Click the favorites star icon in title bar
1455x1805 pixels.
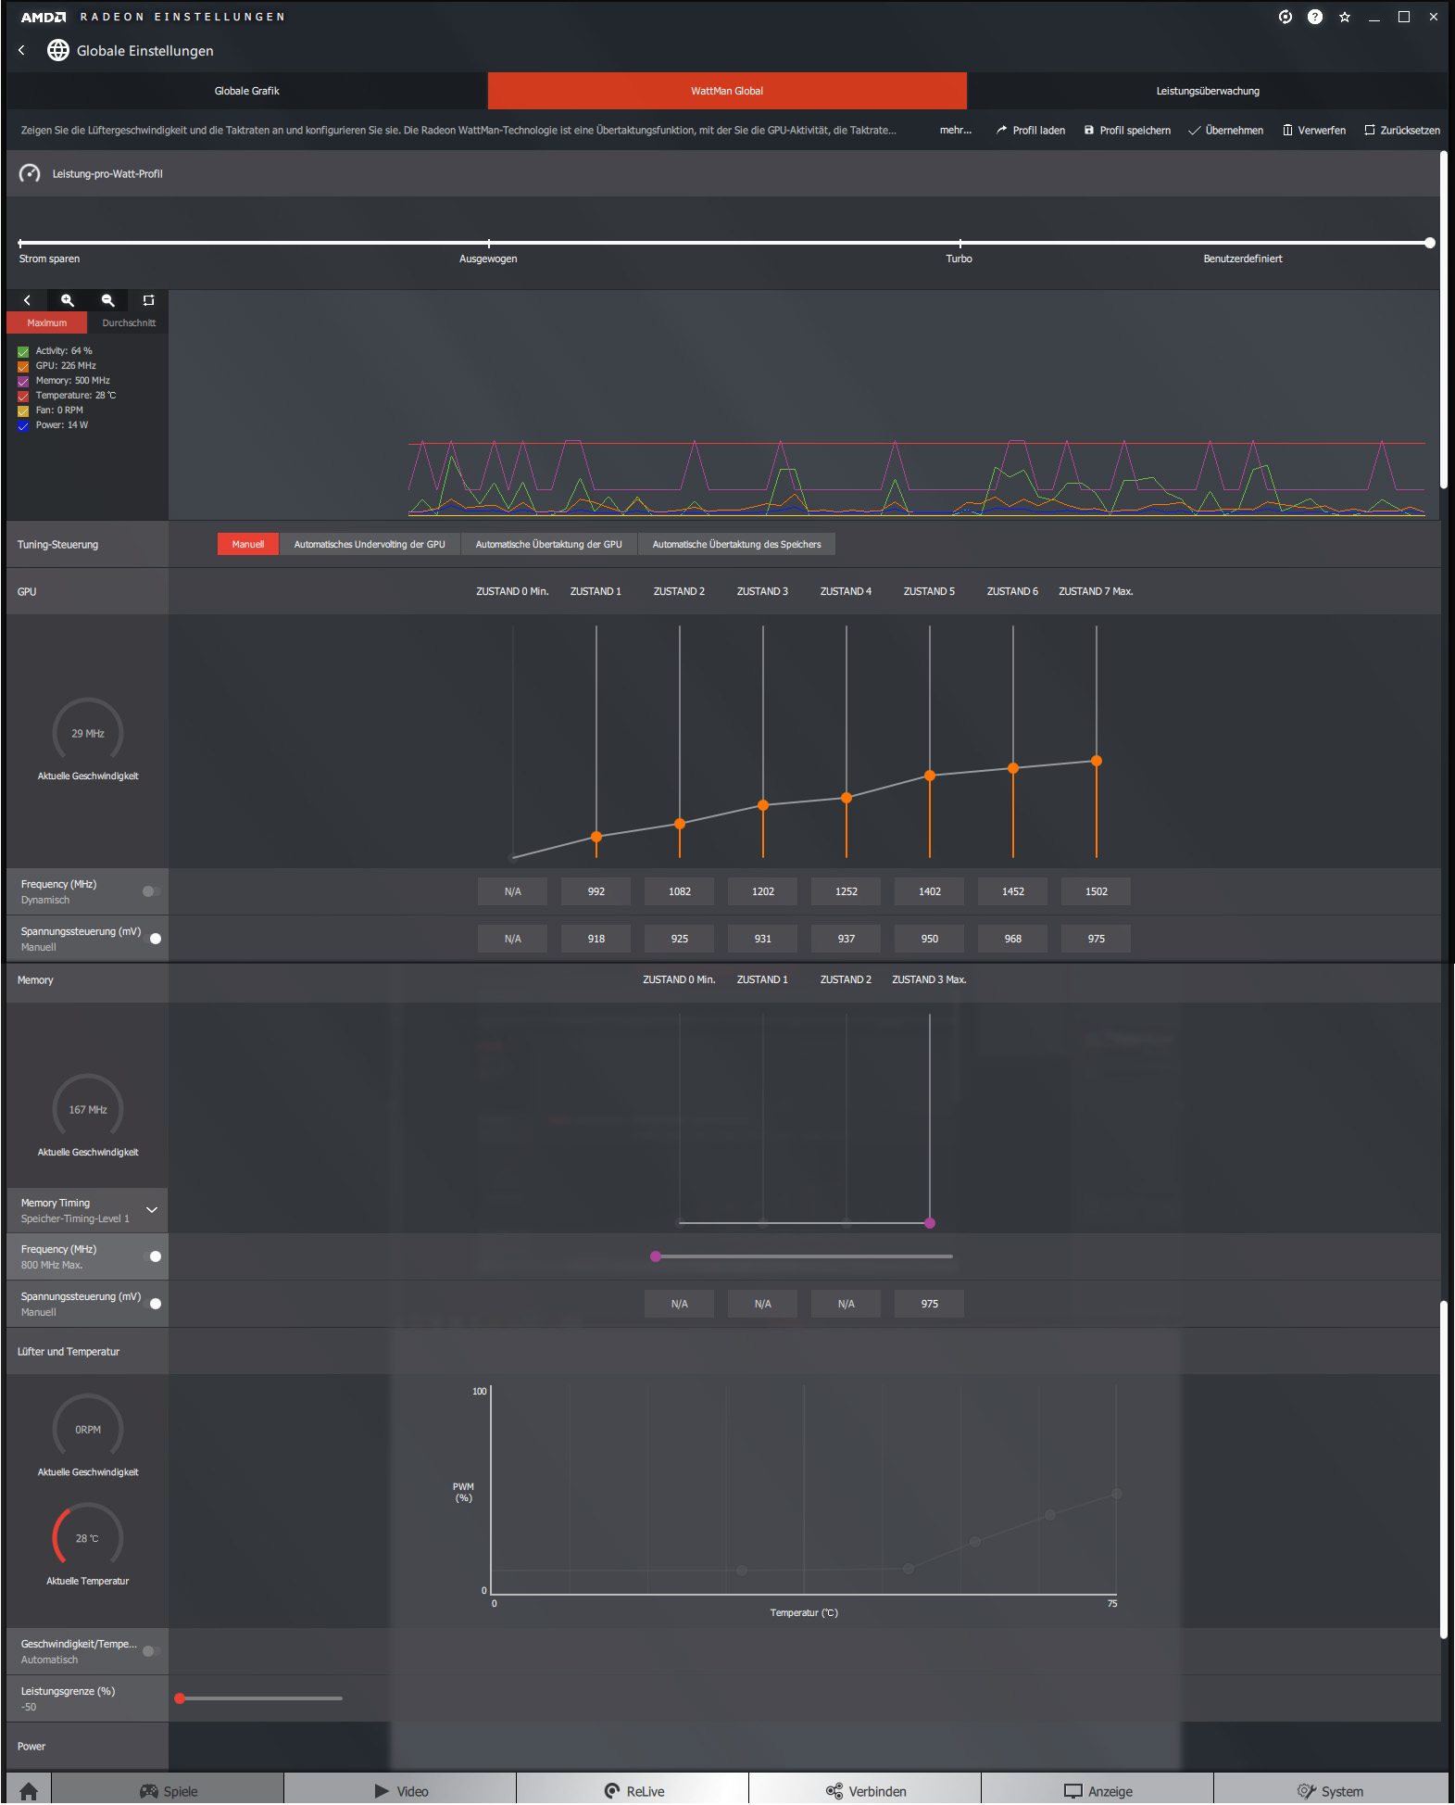[x=1345, y=17]
